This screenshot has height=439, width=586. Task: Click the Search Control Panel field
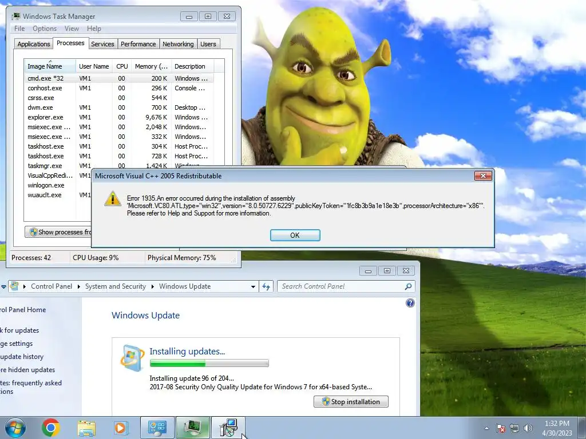pyautogui.click(x=340, y=286)
